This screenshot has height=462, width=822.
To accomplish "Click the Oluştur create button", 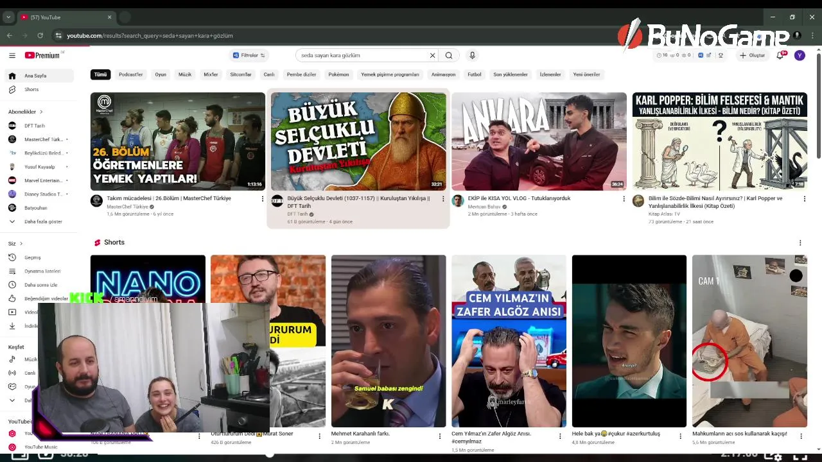I will [753, 55].
